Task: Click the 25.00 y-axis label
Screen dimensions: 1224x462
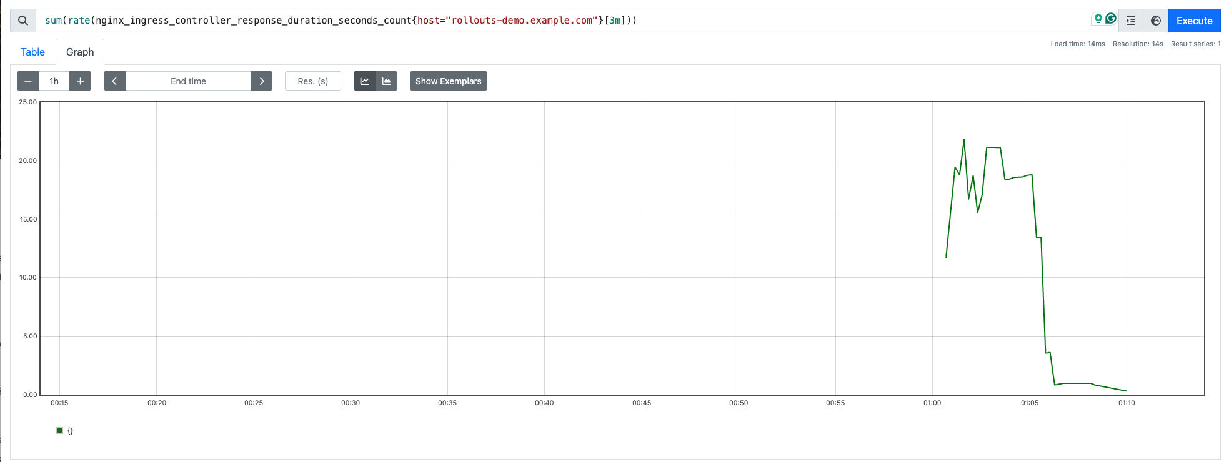Action: [27, 102]
